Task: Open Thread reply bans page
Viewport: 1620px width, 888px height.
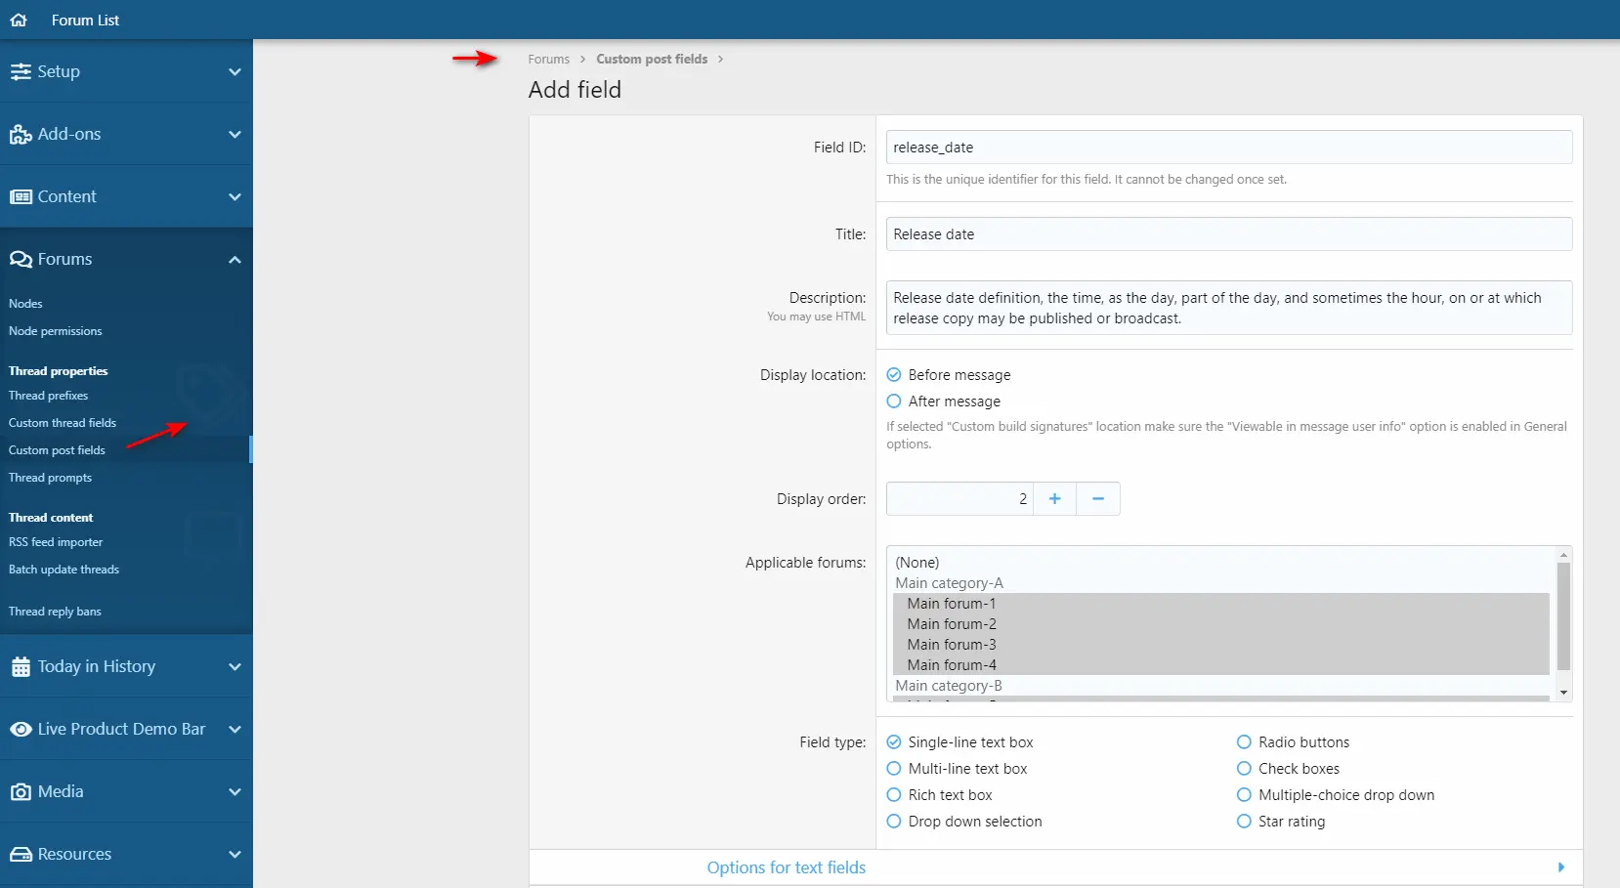Action: (55, 612)
